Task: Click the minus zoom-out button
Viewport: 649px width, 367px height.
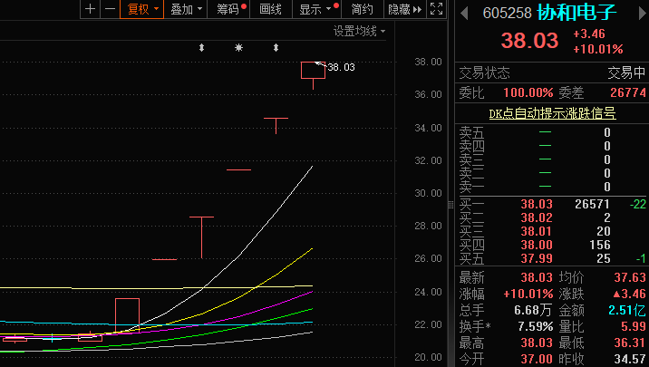Action: click(110, 9)
